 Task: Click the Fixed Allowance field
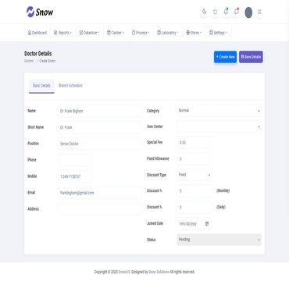click(x=194, y=158)
